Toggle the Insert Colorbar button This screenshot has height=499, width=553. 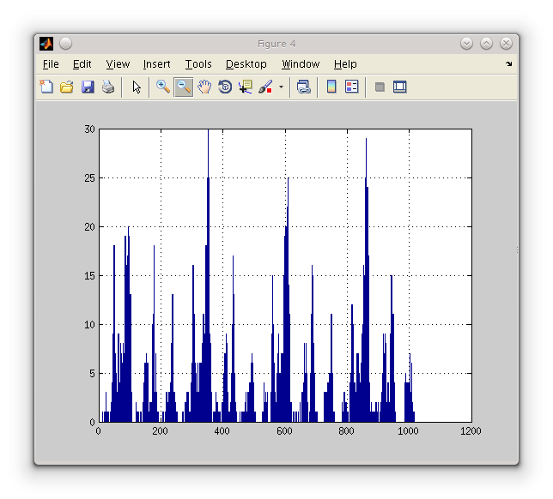point(331,87)
